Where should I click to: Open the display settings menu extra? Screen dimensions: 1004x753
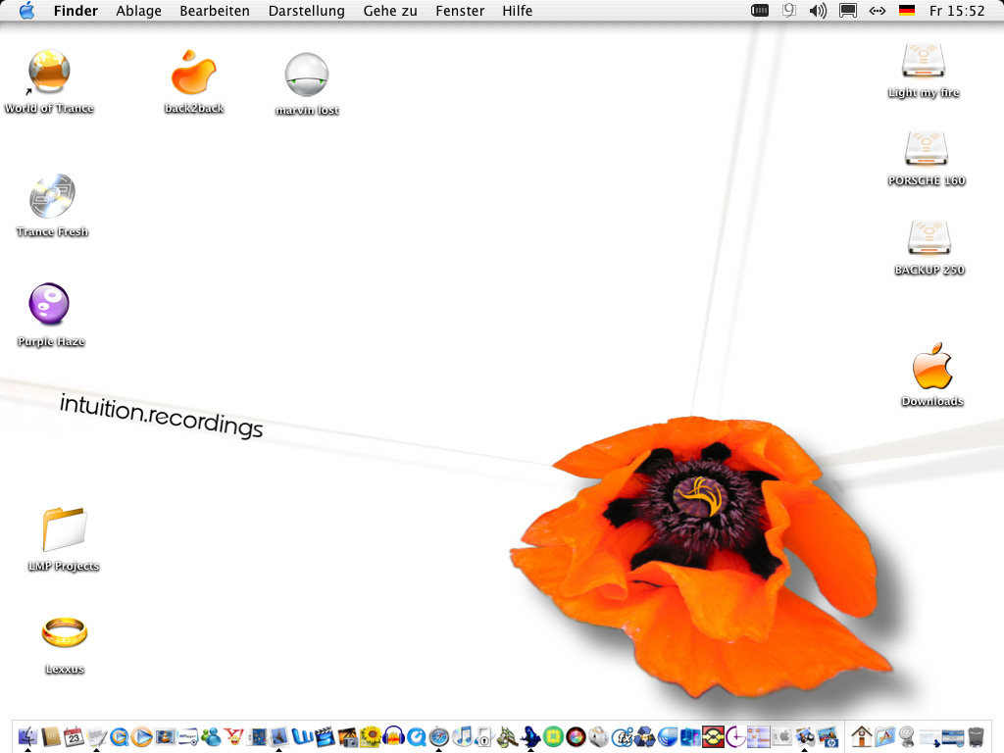point(848,11)
